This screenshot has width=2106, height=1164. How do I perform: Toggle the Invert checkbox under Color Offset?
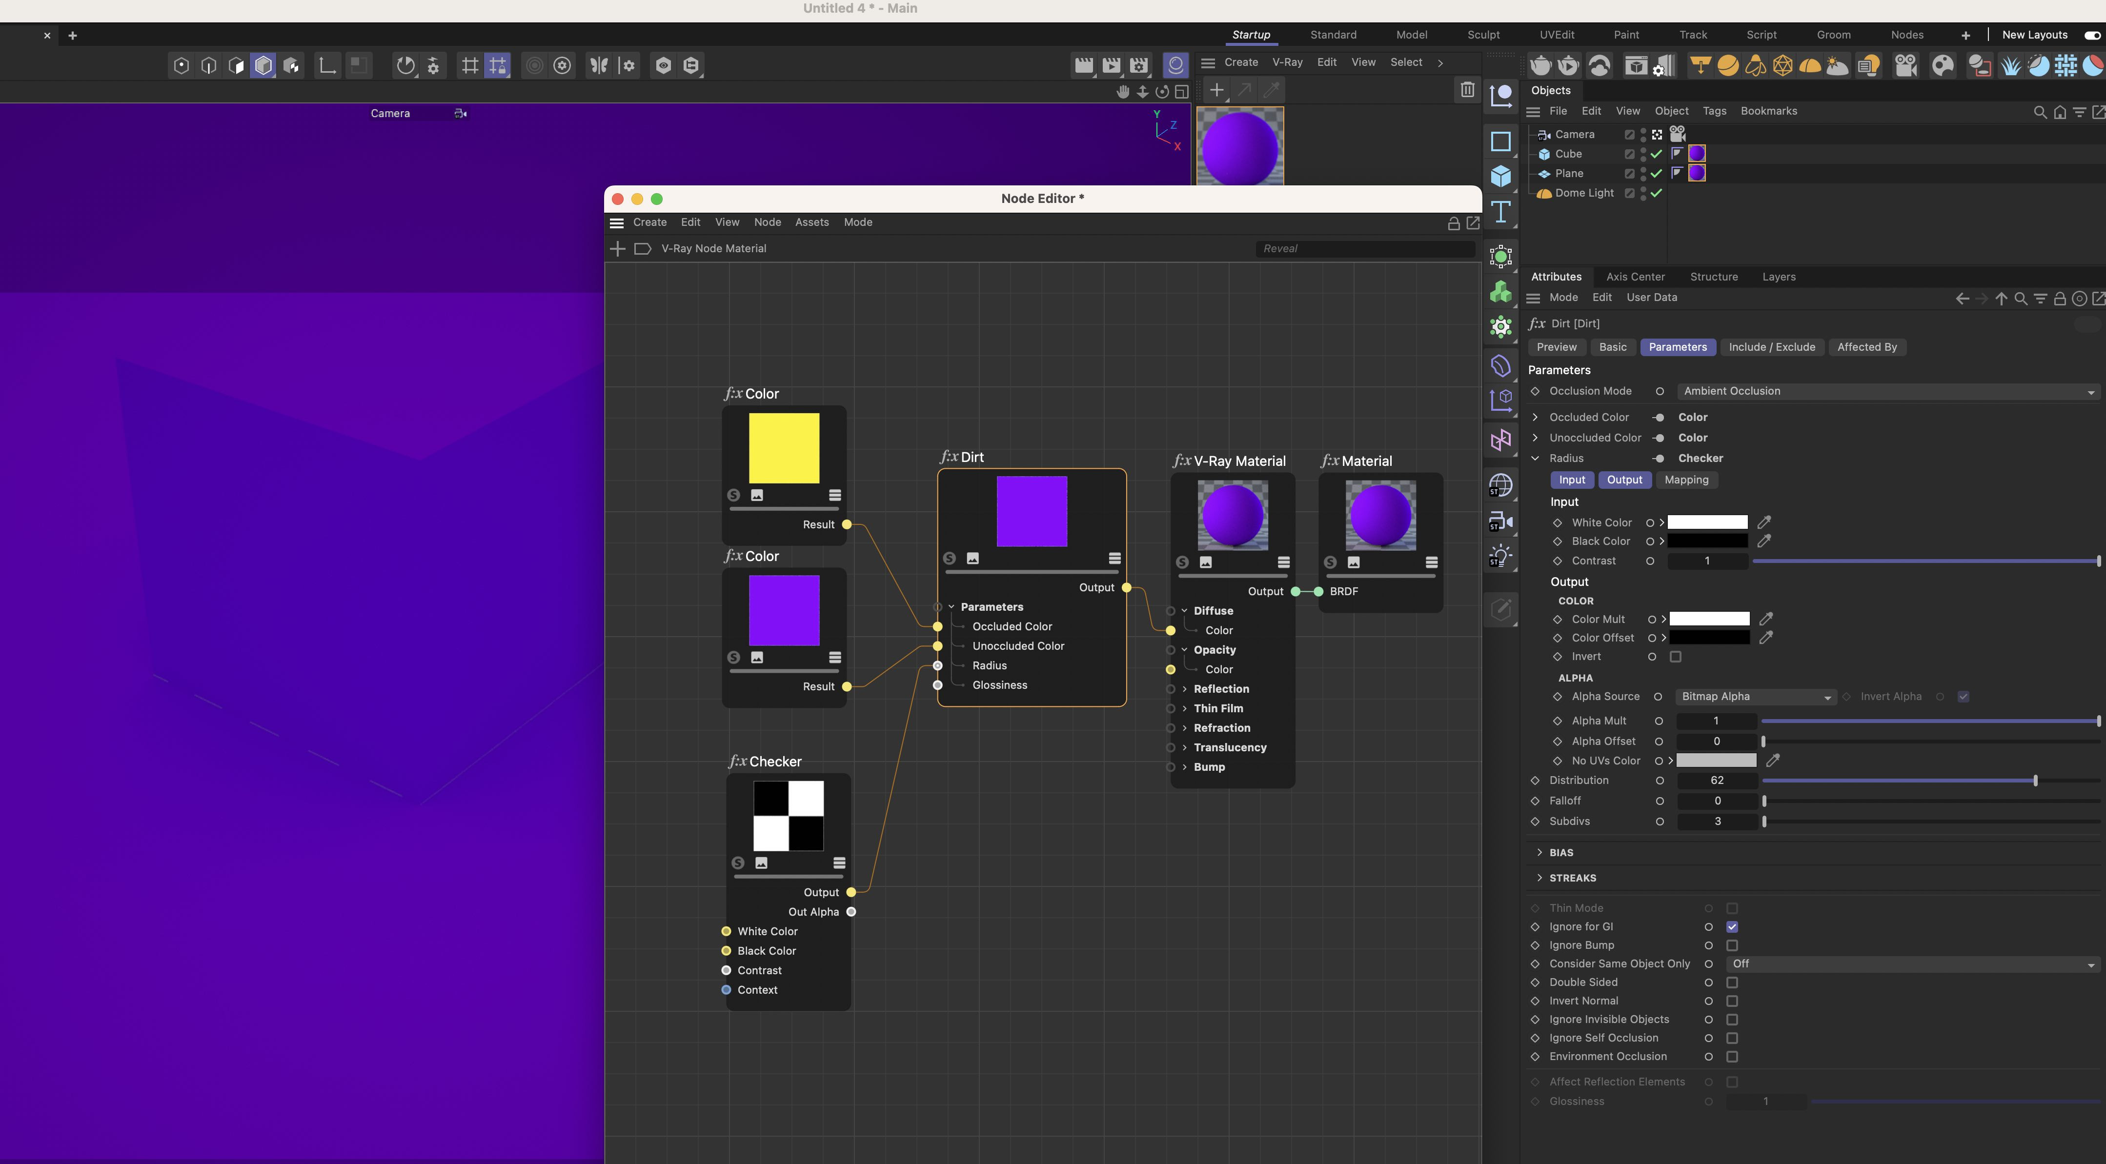coord(1675,657)
